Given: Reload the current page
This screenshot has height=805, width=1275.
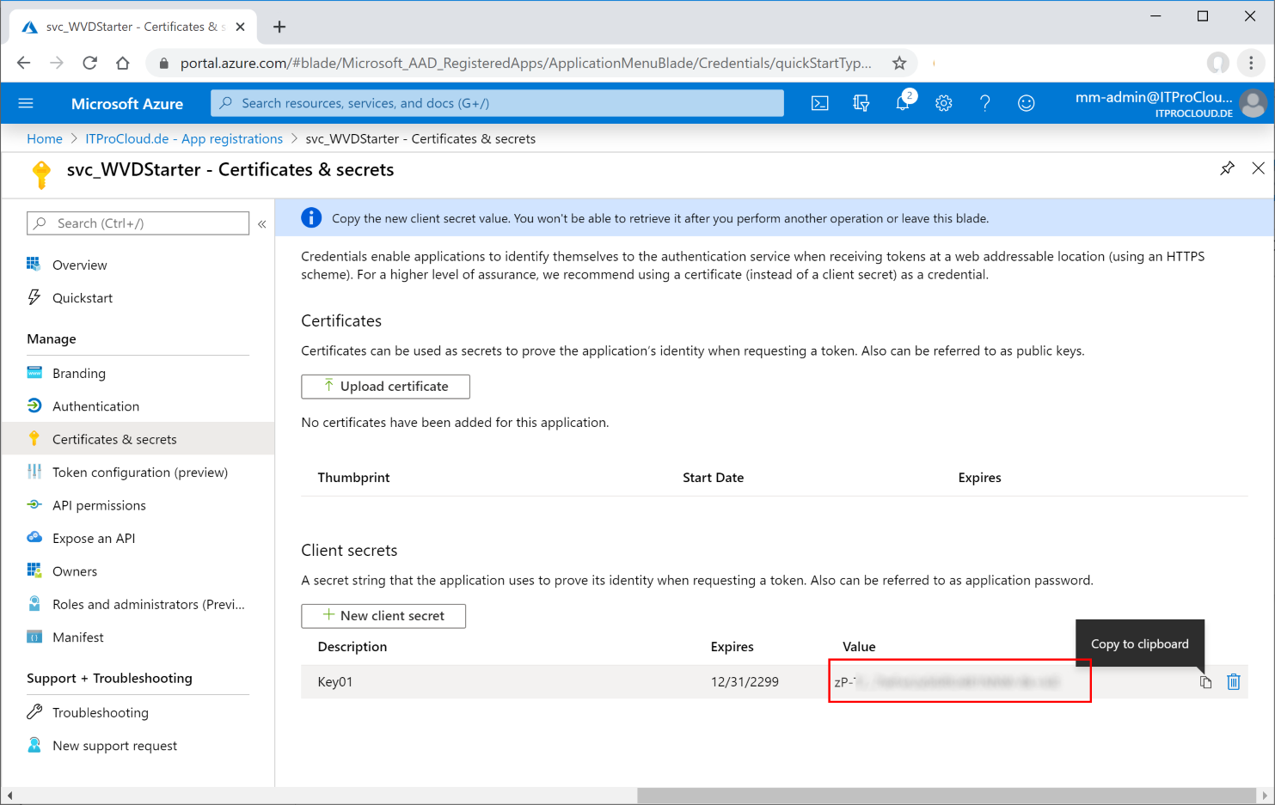Looking at the screenshot, I should [x=89, y=63].
